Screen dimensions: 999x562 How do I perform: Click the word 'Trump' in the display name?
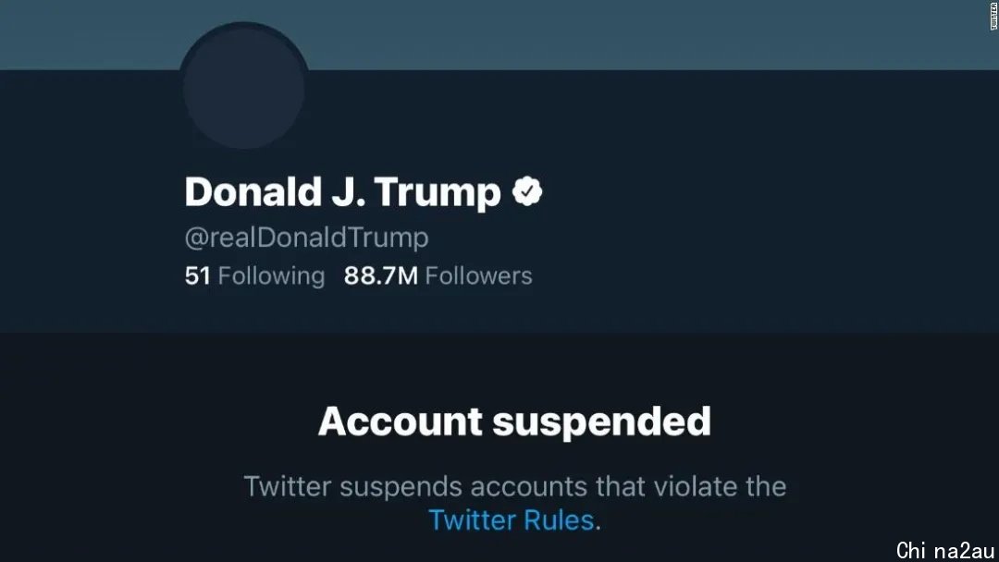(x=437, y=193)
